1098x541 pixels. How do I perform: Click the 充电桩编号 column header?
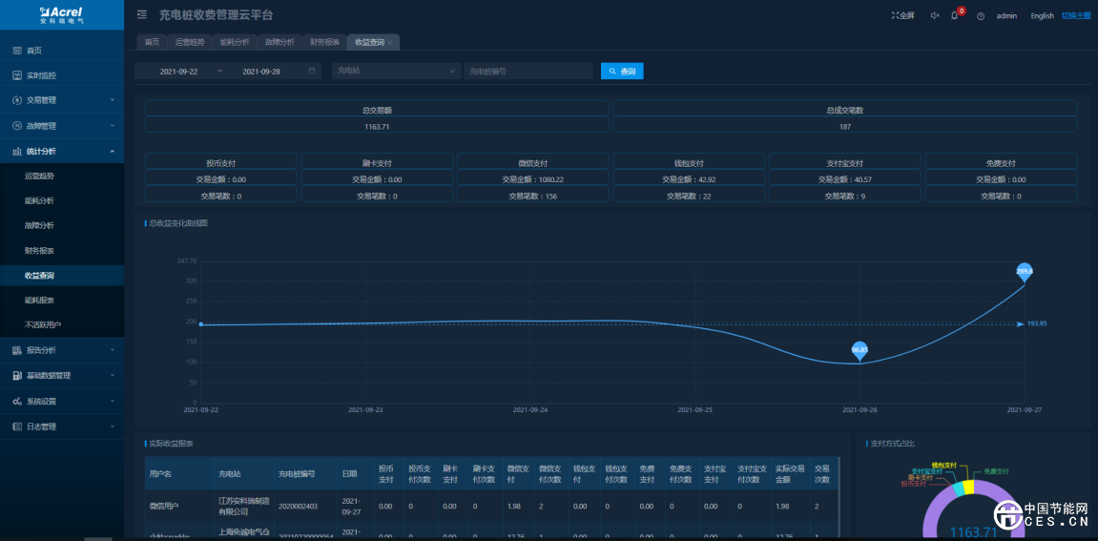coord(297,473)
